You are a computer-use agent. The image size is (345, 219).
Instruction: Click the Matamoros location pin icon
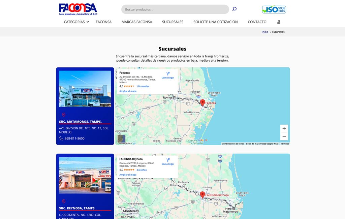click(x=64, y=115)
